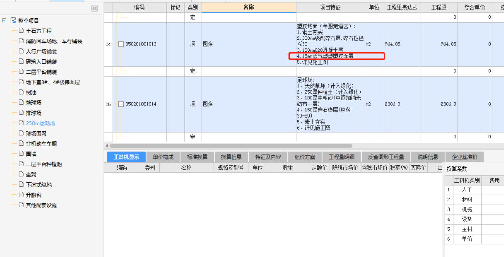504x257 pixels.
Task: Select 足球场 feature description cell
Action: pos(330,104)
